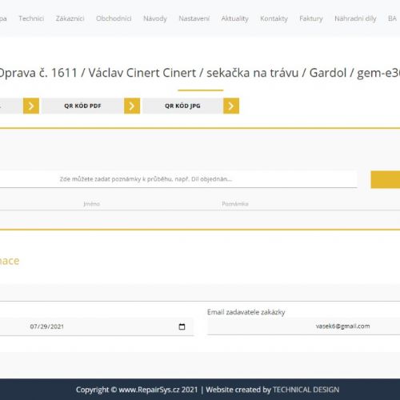The height and width of the screenshot is (400, 400).
Task: Go to Obchodníci section
Action: point(114,18)
